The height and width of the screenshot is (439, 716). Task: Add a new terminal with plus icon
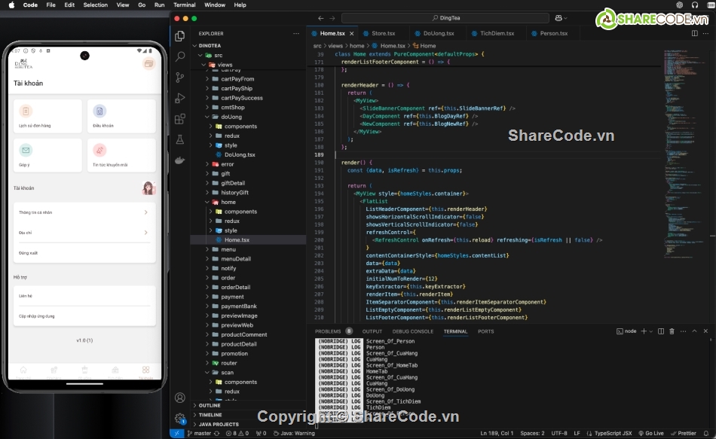click(x=644, y=331)
